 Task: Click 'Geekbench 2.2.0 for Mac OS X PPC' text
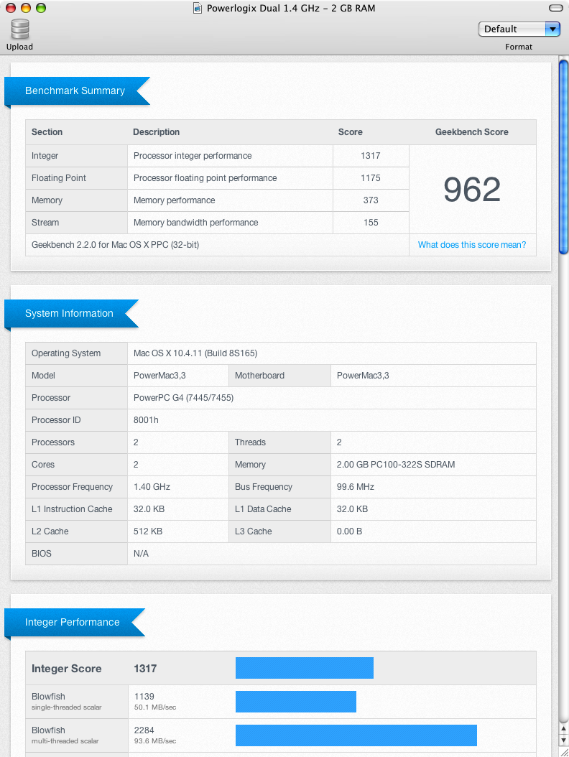(x=115, y=245)
